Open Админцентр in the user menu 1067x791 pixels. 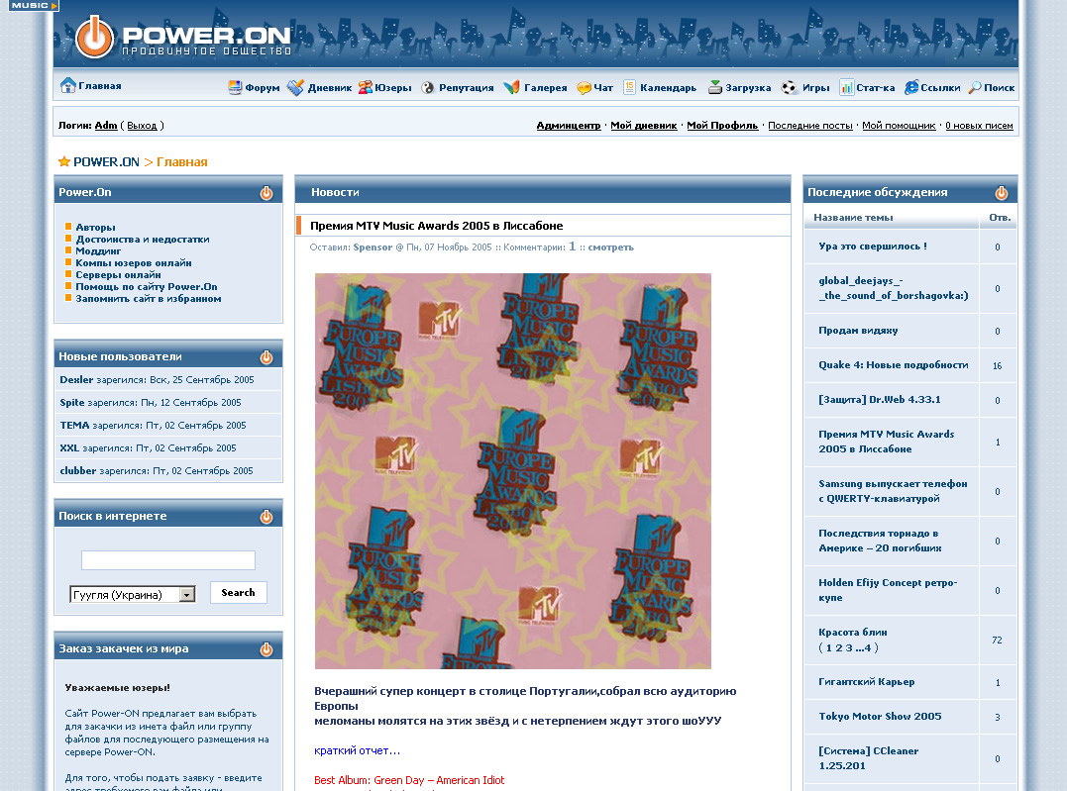coord(569,126)
